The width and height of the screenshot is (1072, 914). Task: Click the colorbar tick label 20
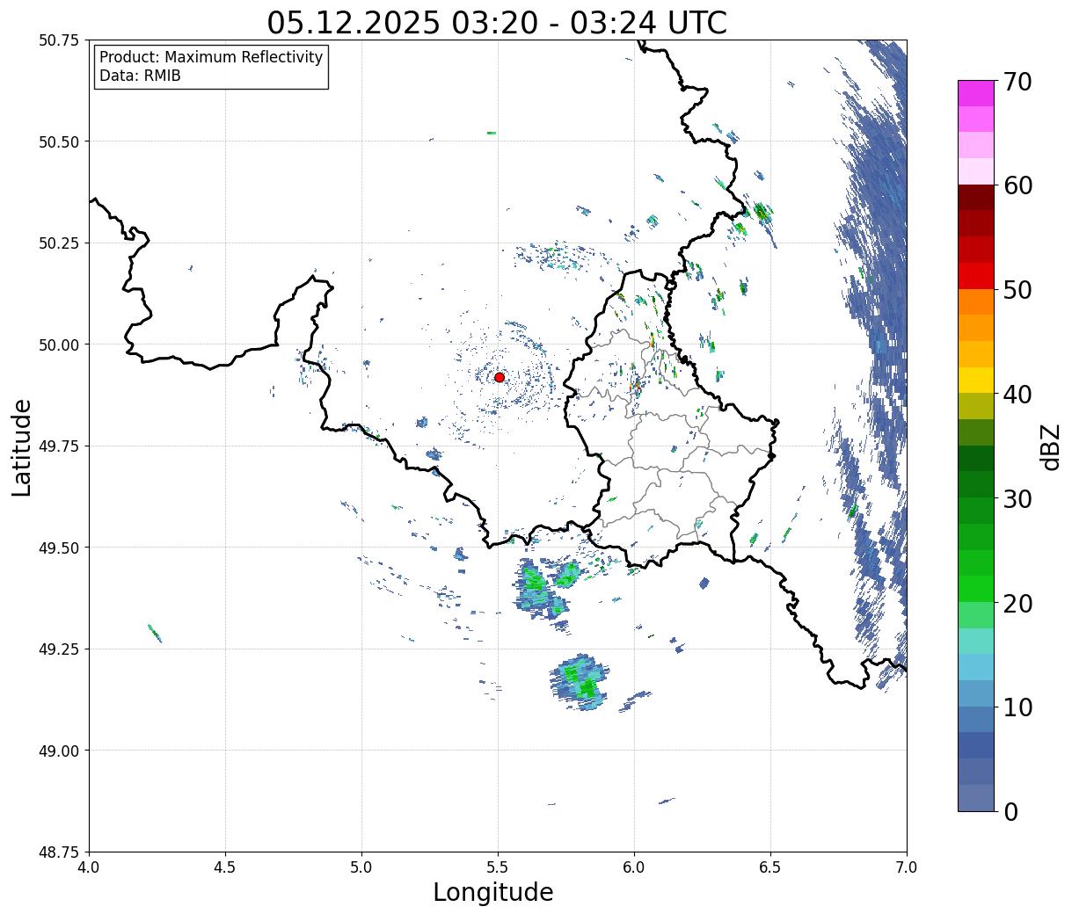1017,604
